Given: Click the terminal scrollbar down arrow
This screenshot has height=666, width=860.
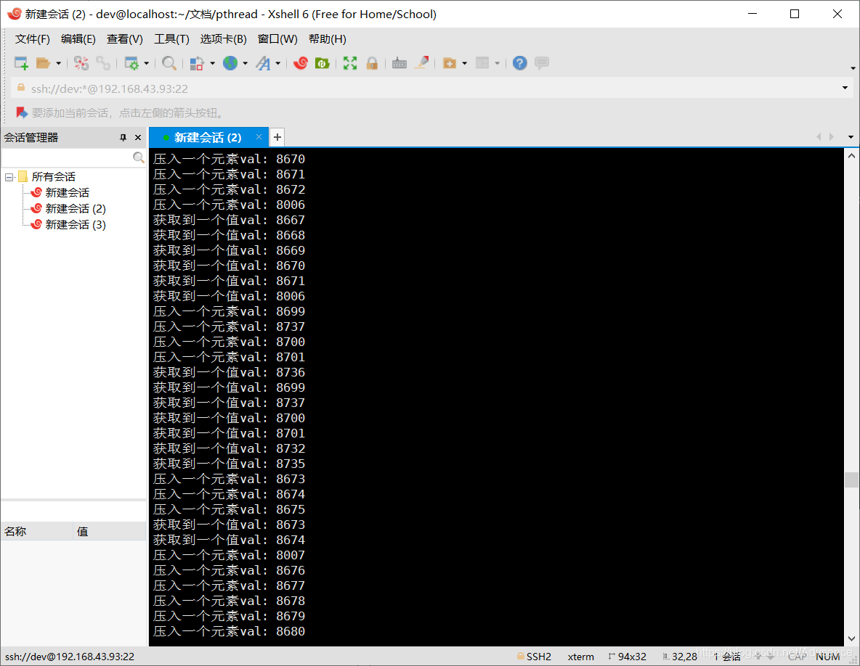Looking at the screenshot, I should point(852,638).
